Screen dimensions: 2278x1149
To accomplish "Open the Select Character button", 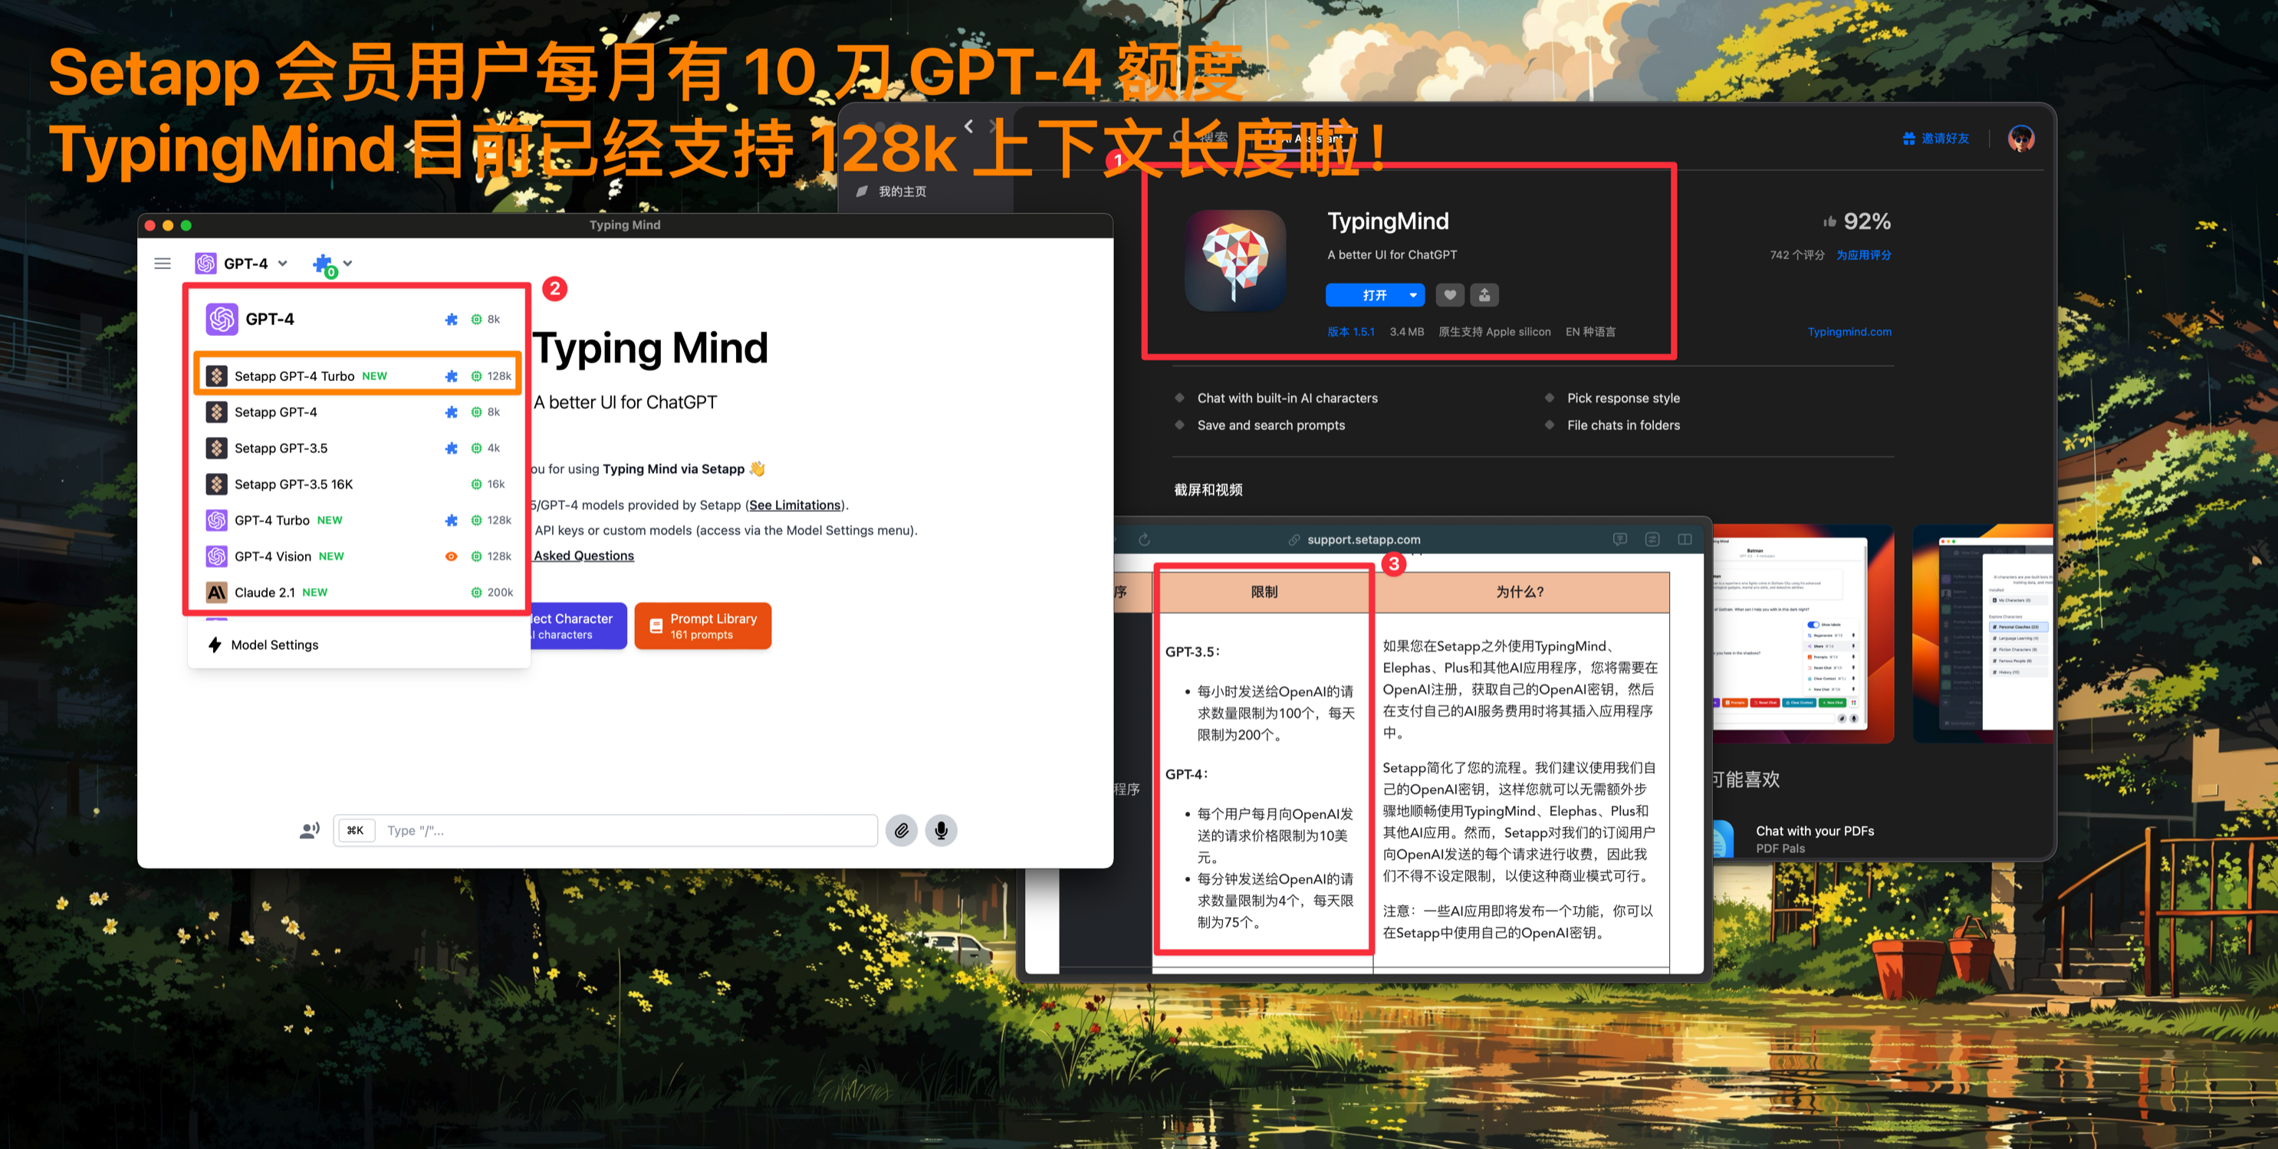I will 577,625.
